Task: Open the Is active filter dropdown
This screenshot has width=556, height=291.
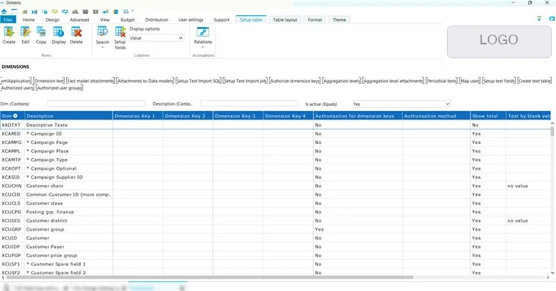Action: click(x=402, y=104)
